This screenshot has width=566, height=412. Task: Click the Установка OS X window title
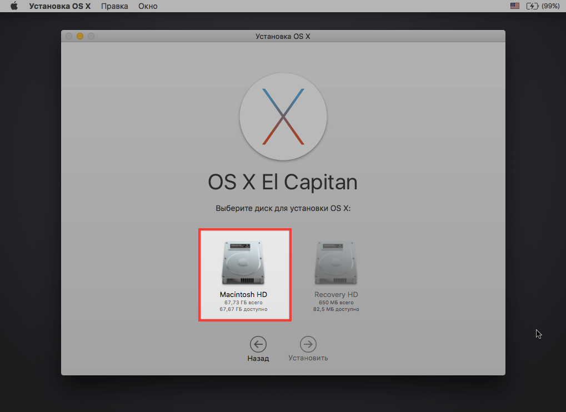[283, 36]
